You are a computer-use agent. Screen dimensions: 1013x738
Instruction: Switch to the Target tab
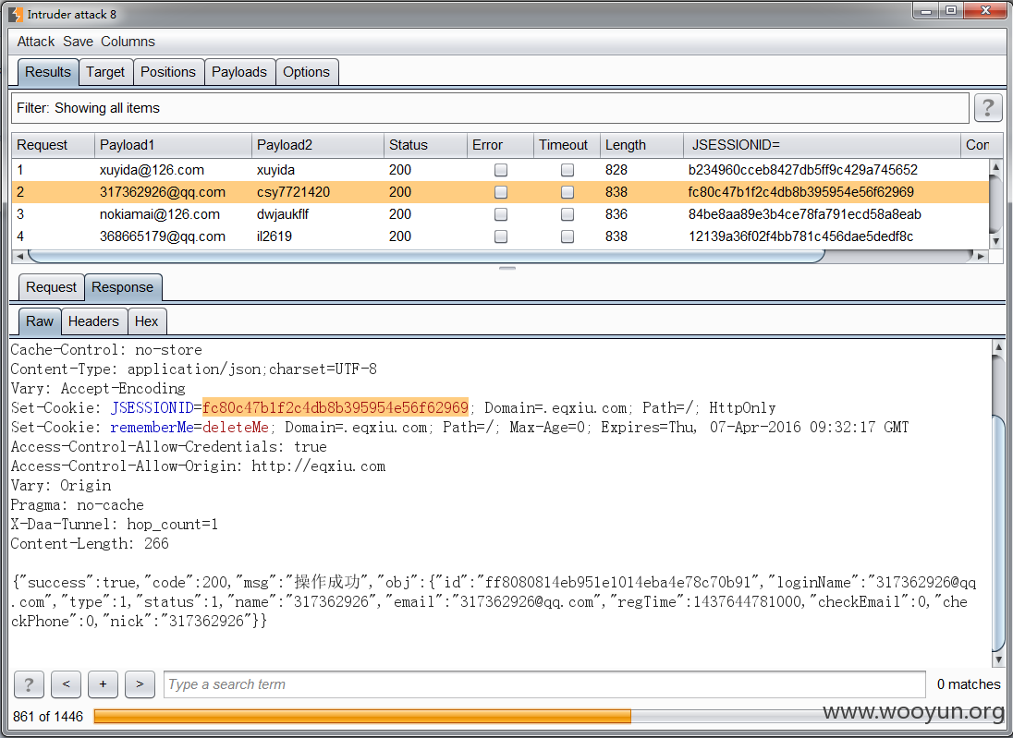click(x=105, y=72)
